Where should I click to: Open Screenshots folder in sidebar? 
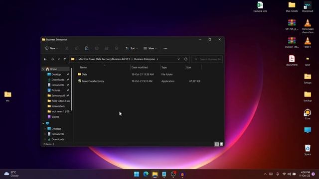point(57,106)
